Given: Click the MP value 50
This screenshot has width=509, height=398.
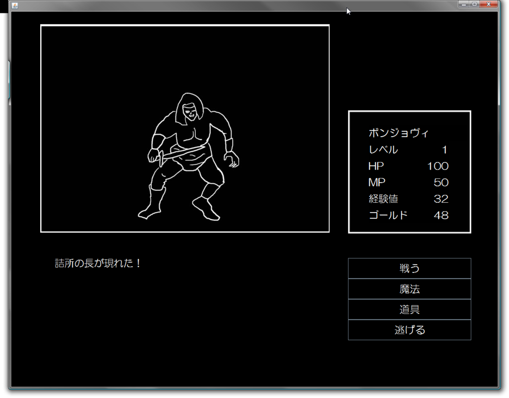Looking at the screenshot, I should pos(441,182).
